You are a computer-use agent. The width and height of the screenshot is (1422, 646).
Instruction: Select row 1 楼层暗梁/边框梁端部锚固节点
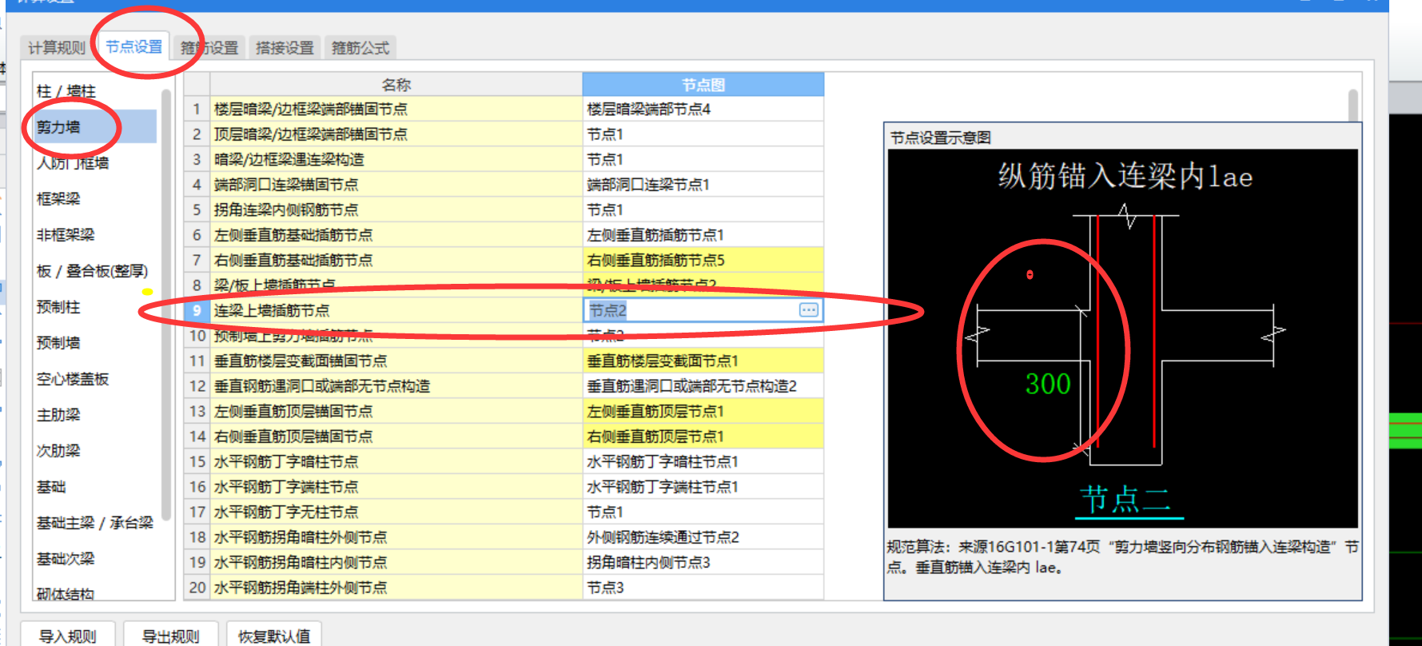(x=396, y=109)
